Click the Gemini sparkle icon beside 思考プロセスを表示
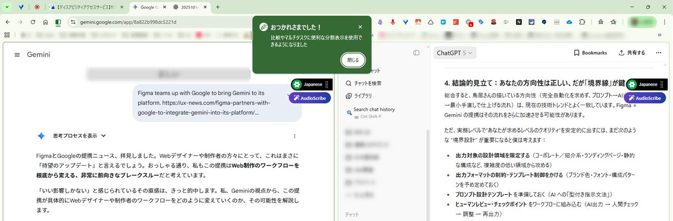The image size is (673, 221). (x=41, y=135)
